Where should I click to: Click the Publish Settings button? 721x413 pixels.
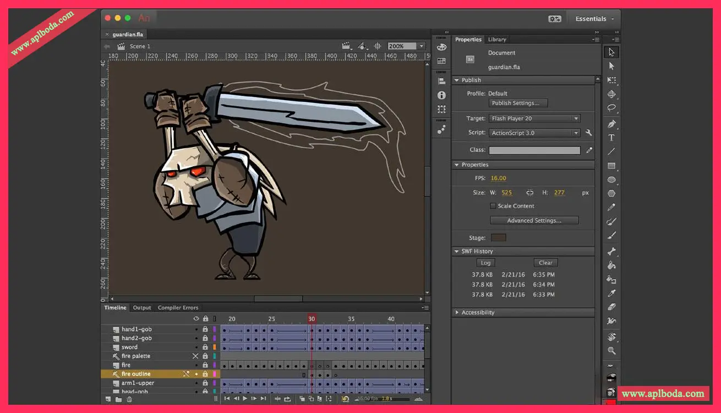pyautogui.click(x=518, y=103)
